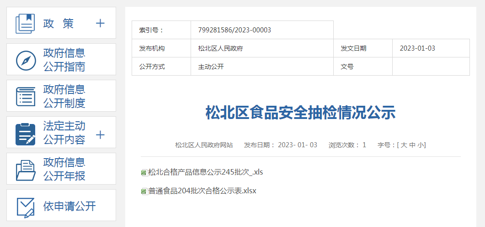Open 法定主动公开内容 menu item
The width and height of the screenshot is (485, 227).
[x=64, y=133]
